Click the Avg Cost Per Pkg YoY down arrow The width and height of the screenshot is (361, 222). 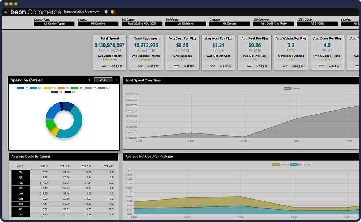185,67
